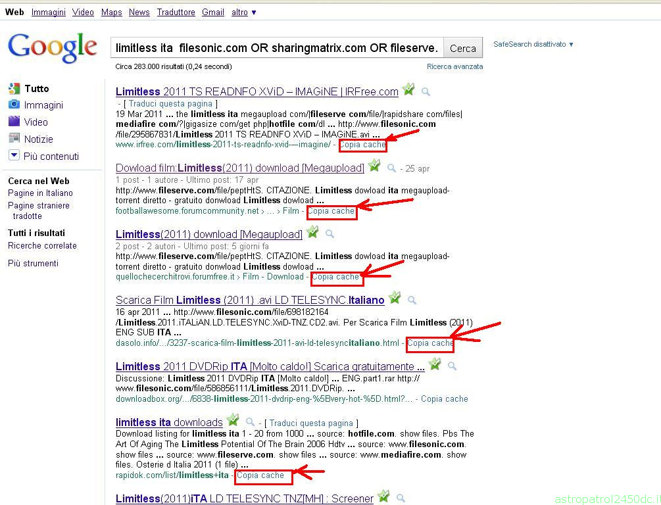This screenshot has width=661, height=505.
Task: Click Copia cache for footballawesome.forumcommunity.net result
Action: click(x=331, y=211)
